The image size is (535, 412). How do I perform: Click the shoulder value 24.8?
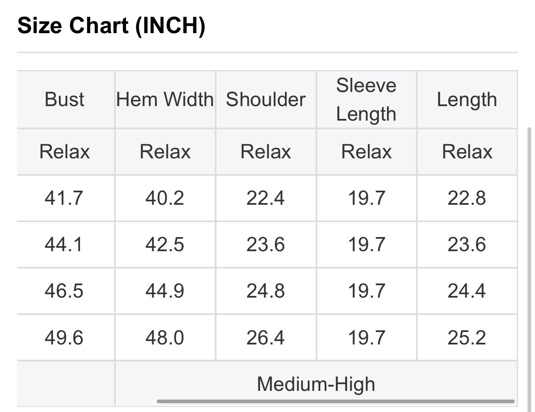[x=265, y=291]
